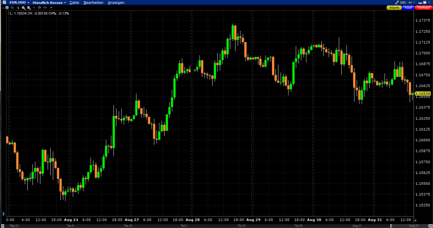Open the toolbar overflow dropdown arrow

click(51, 8)
